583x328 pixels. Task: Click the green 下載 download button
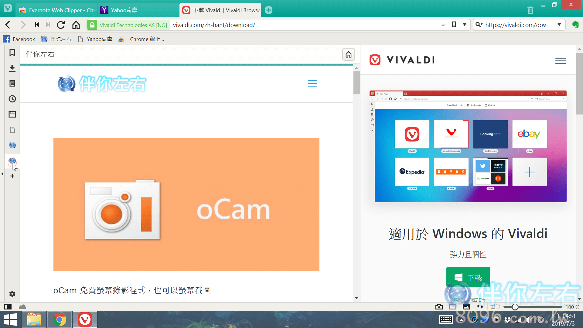468,277
